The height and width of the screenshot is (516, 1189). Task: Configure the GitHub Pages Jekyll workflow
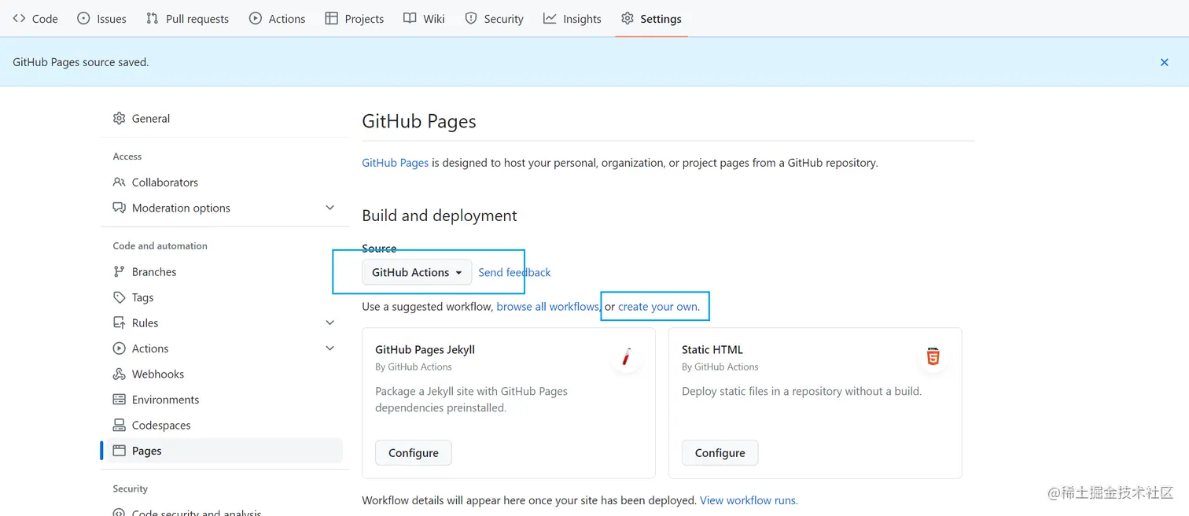click(x=413, y=453)
